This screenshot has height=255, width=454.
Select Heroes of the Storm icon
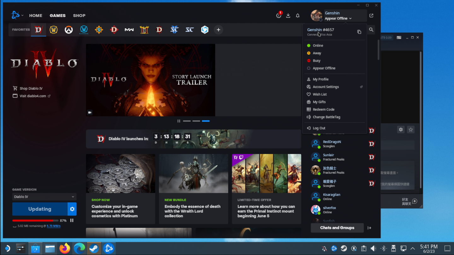click(x=205, y=30)
